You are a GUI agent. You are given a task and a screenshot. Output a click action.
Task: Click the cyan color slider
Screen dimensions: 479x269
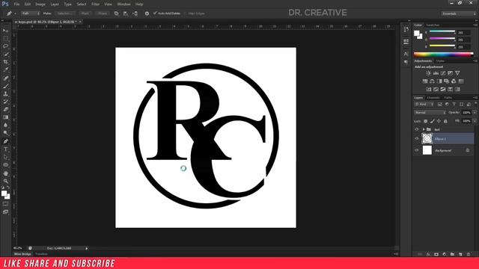(442, 31)
